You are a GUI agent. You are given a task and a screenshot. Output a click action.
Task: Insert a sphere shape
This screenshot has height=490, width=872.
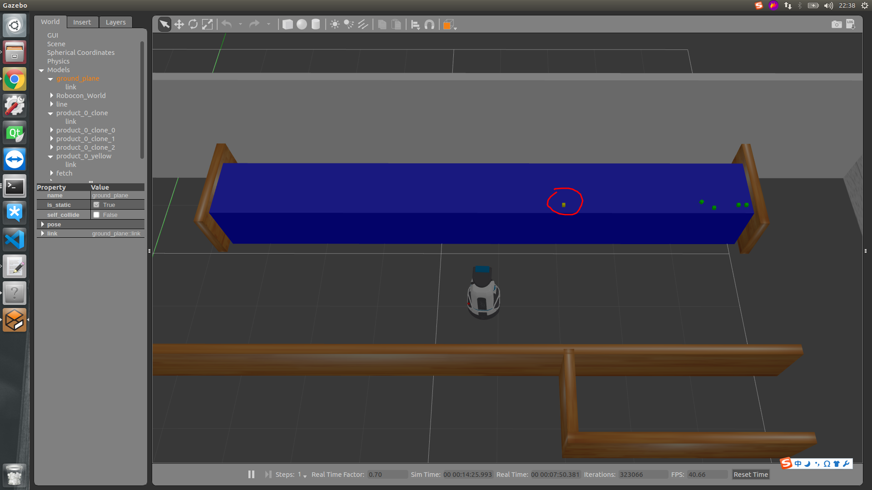tap(302, 24)
